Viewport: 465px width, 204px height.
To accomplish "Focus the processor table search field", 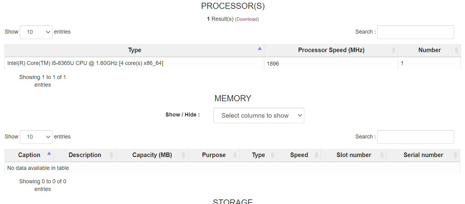I will tap(416, 32).
